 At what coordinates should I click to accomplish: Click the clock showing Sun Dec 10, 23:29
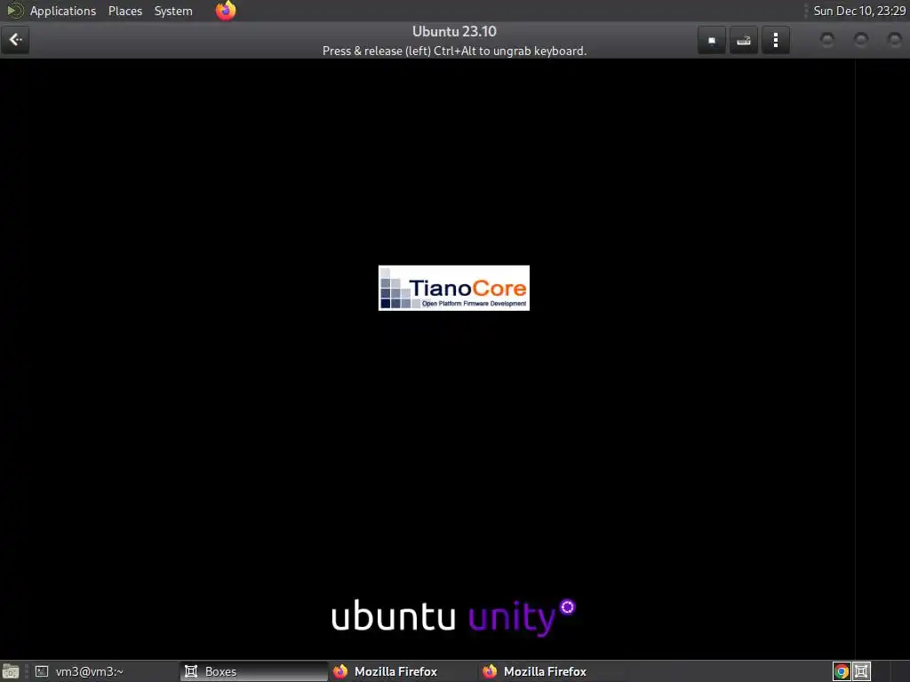[859, 11]
